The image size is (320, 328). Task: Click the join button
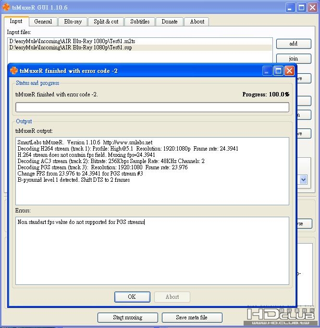coord(294,59)
